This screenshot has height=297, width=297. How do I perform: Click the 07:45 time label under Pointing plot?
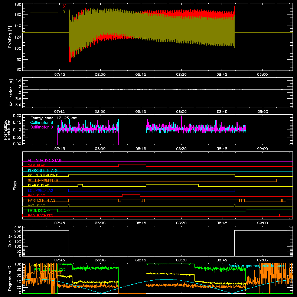(59, 75)
